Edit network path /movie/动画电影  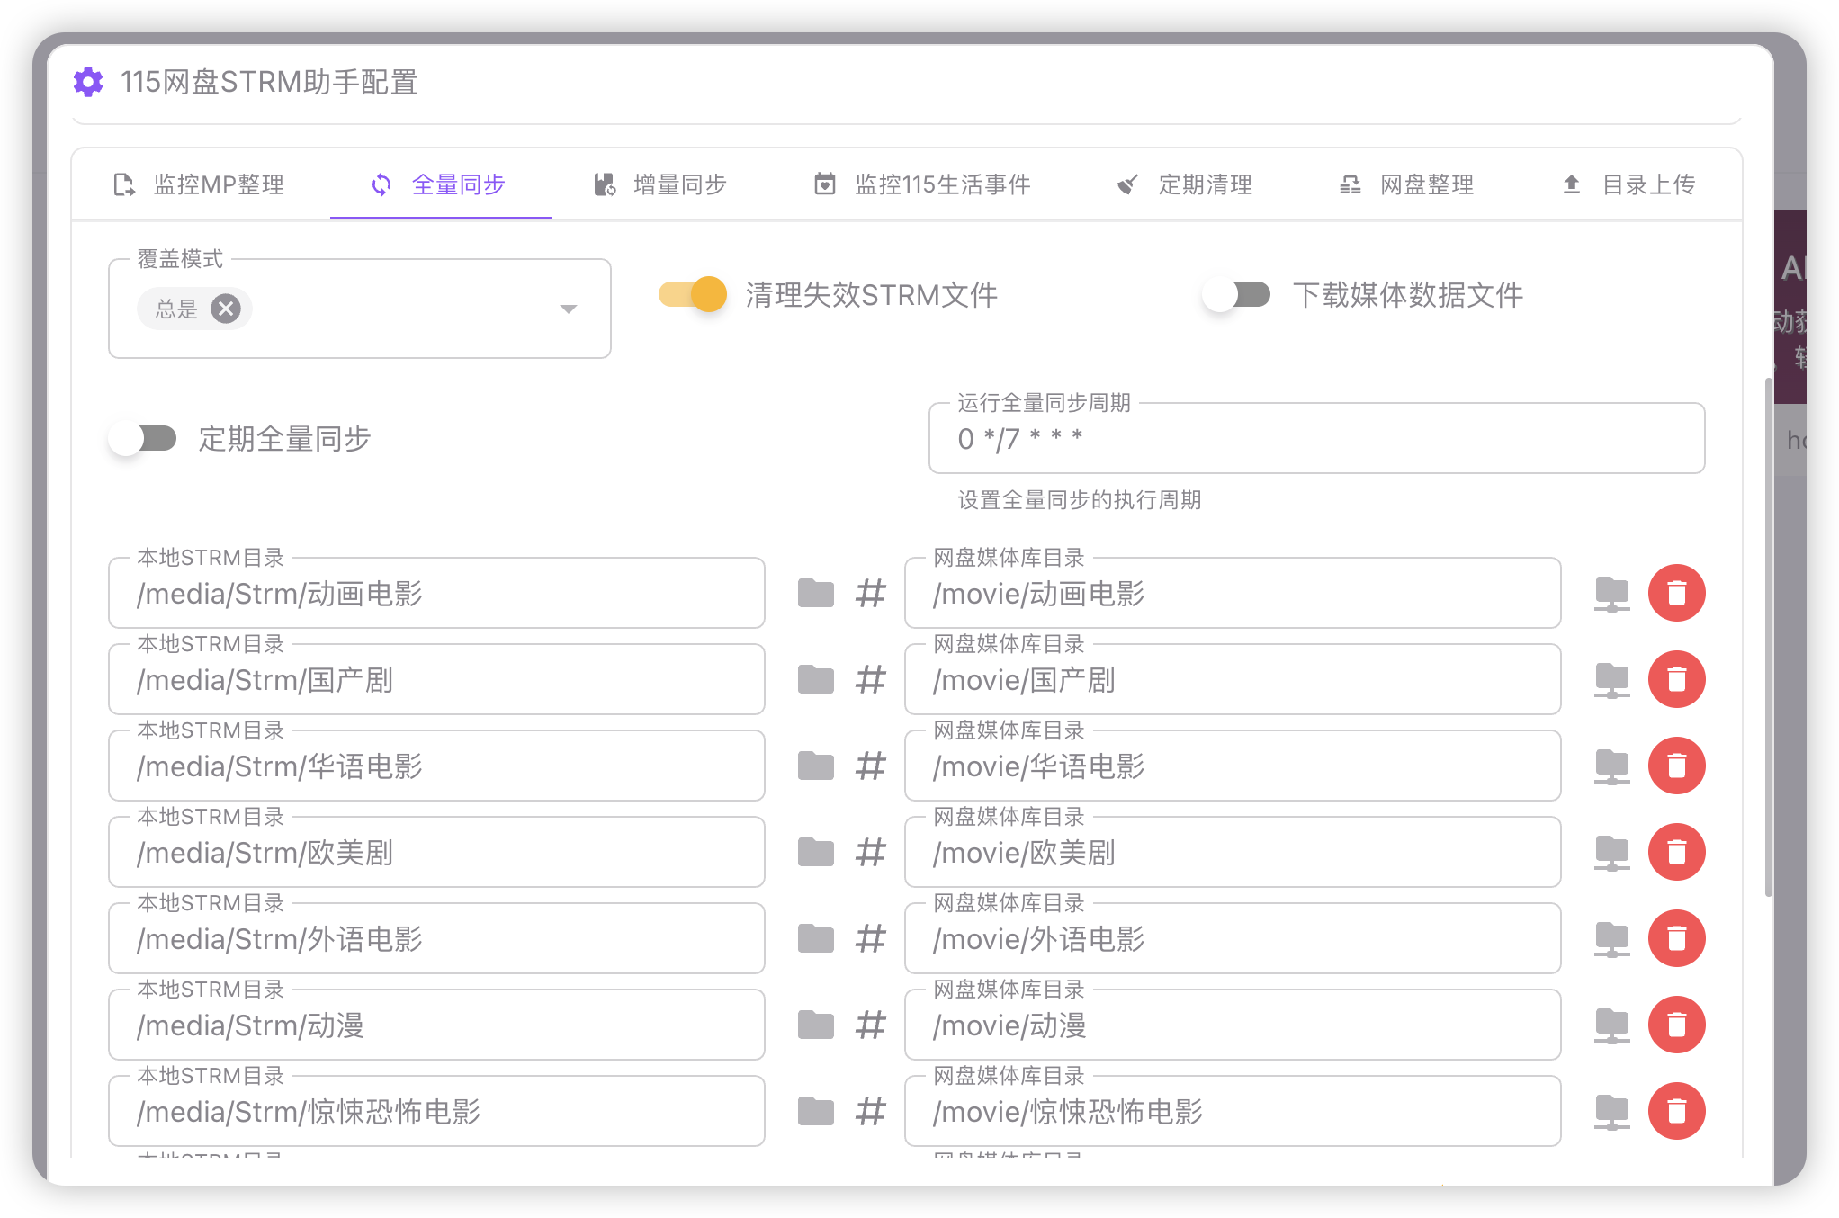point(1233,593)
